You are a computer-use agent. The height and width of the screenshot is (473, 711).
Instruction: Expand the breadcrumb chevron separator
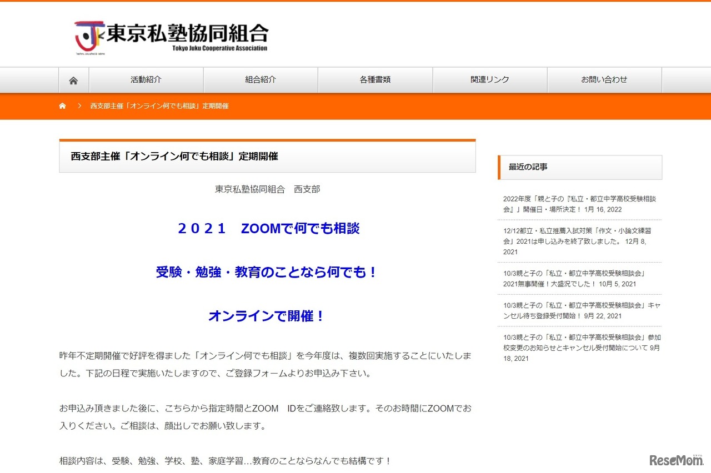(x=79, y=105)
